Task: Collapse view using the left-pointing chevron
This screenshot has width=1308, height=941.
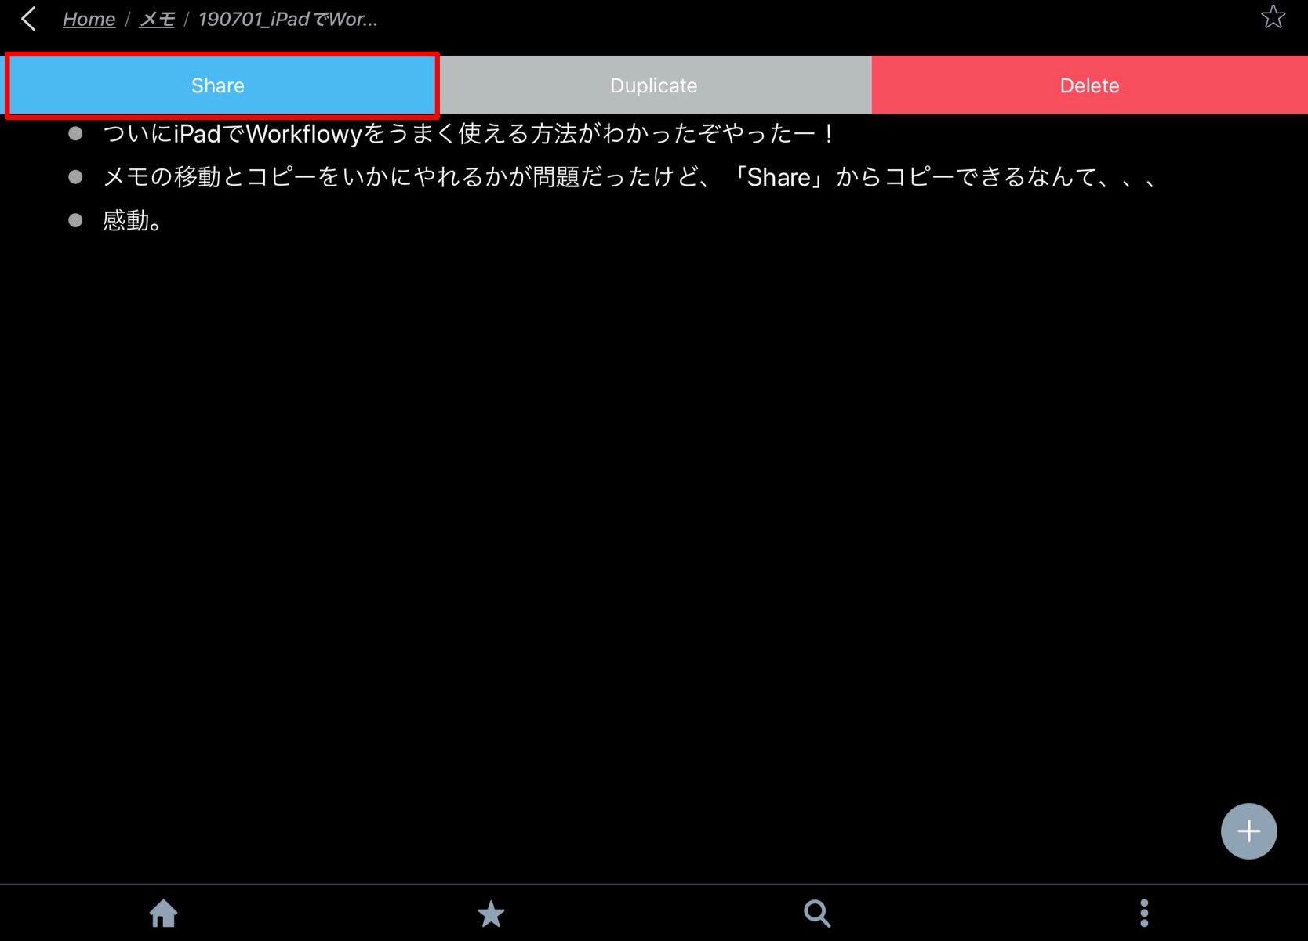Action: (x=28, y=19)
